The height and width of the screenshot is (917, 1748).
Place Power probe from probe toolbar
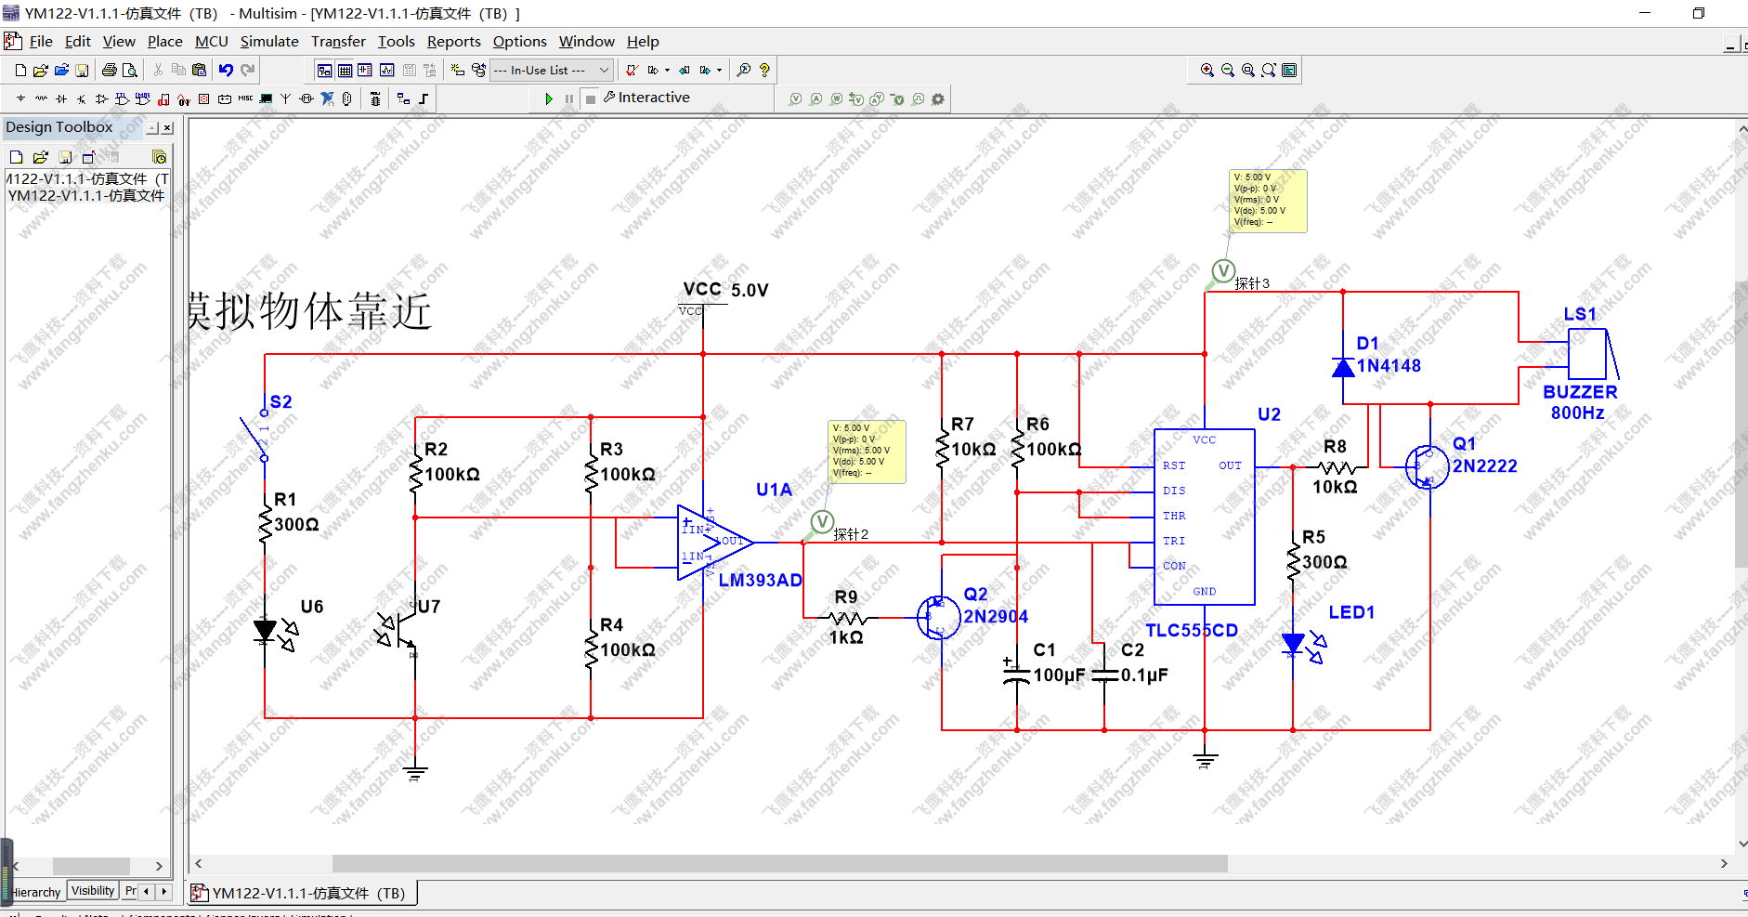[837, 98]
